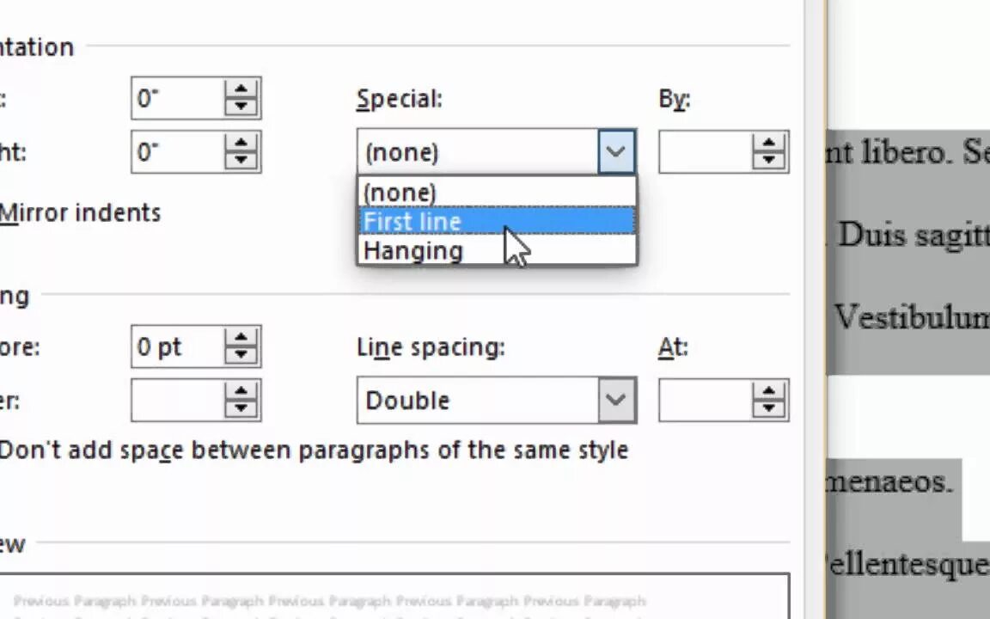Open the Line spacing dropdown arrow
Image resolution: width=990 pixels, height=619 pixels.
pyautogui.click(x=616, y=400)
